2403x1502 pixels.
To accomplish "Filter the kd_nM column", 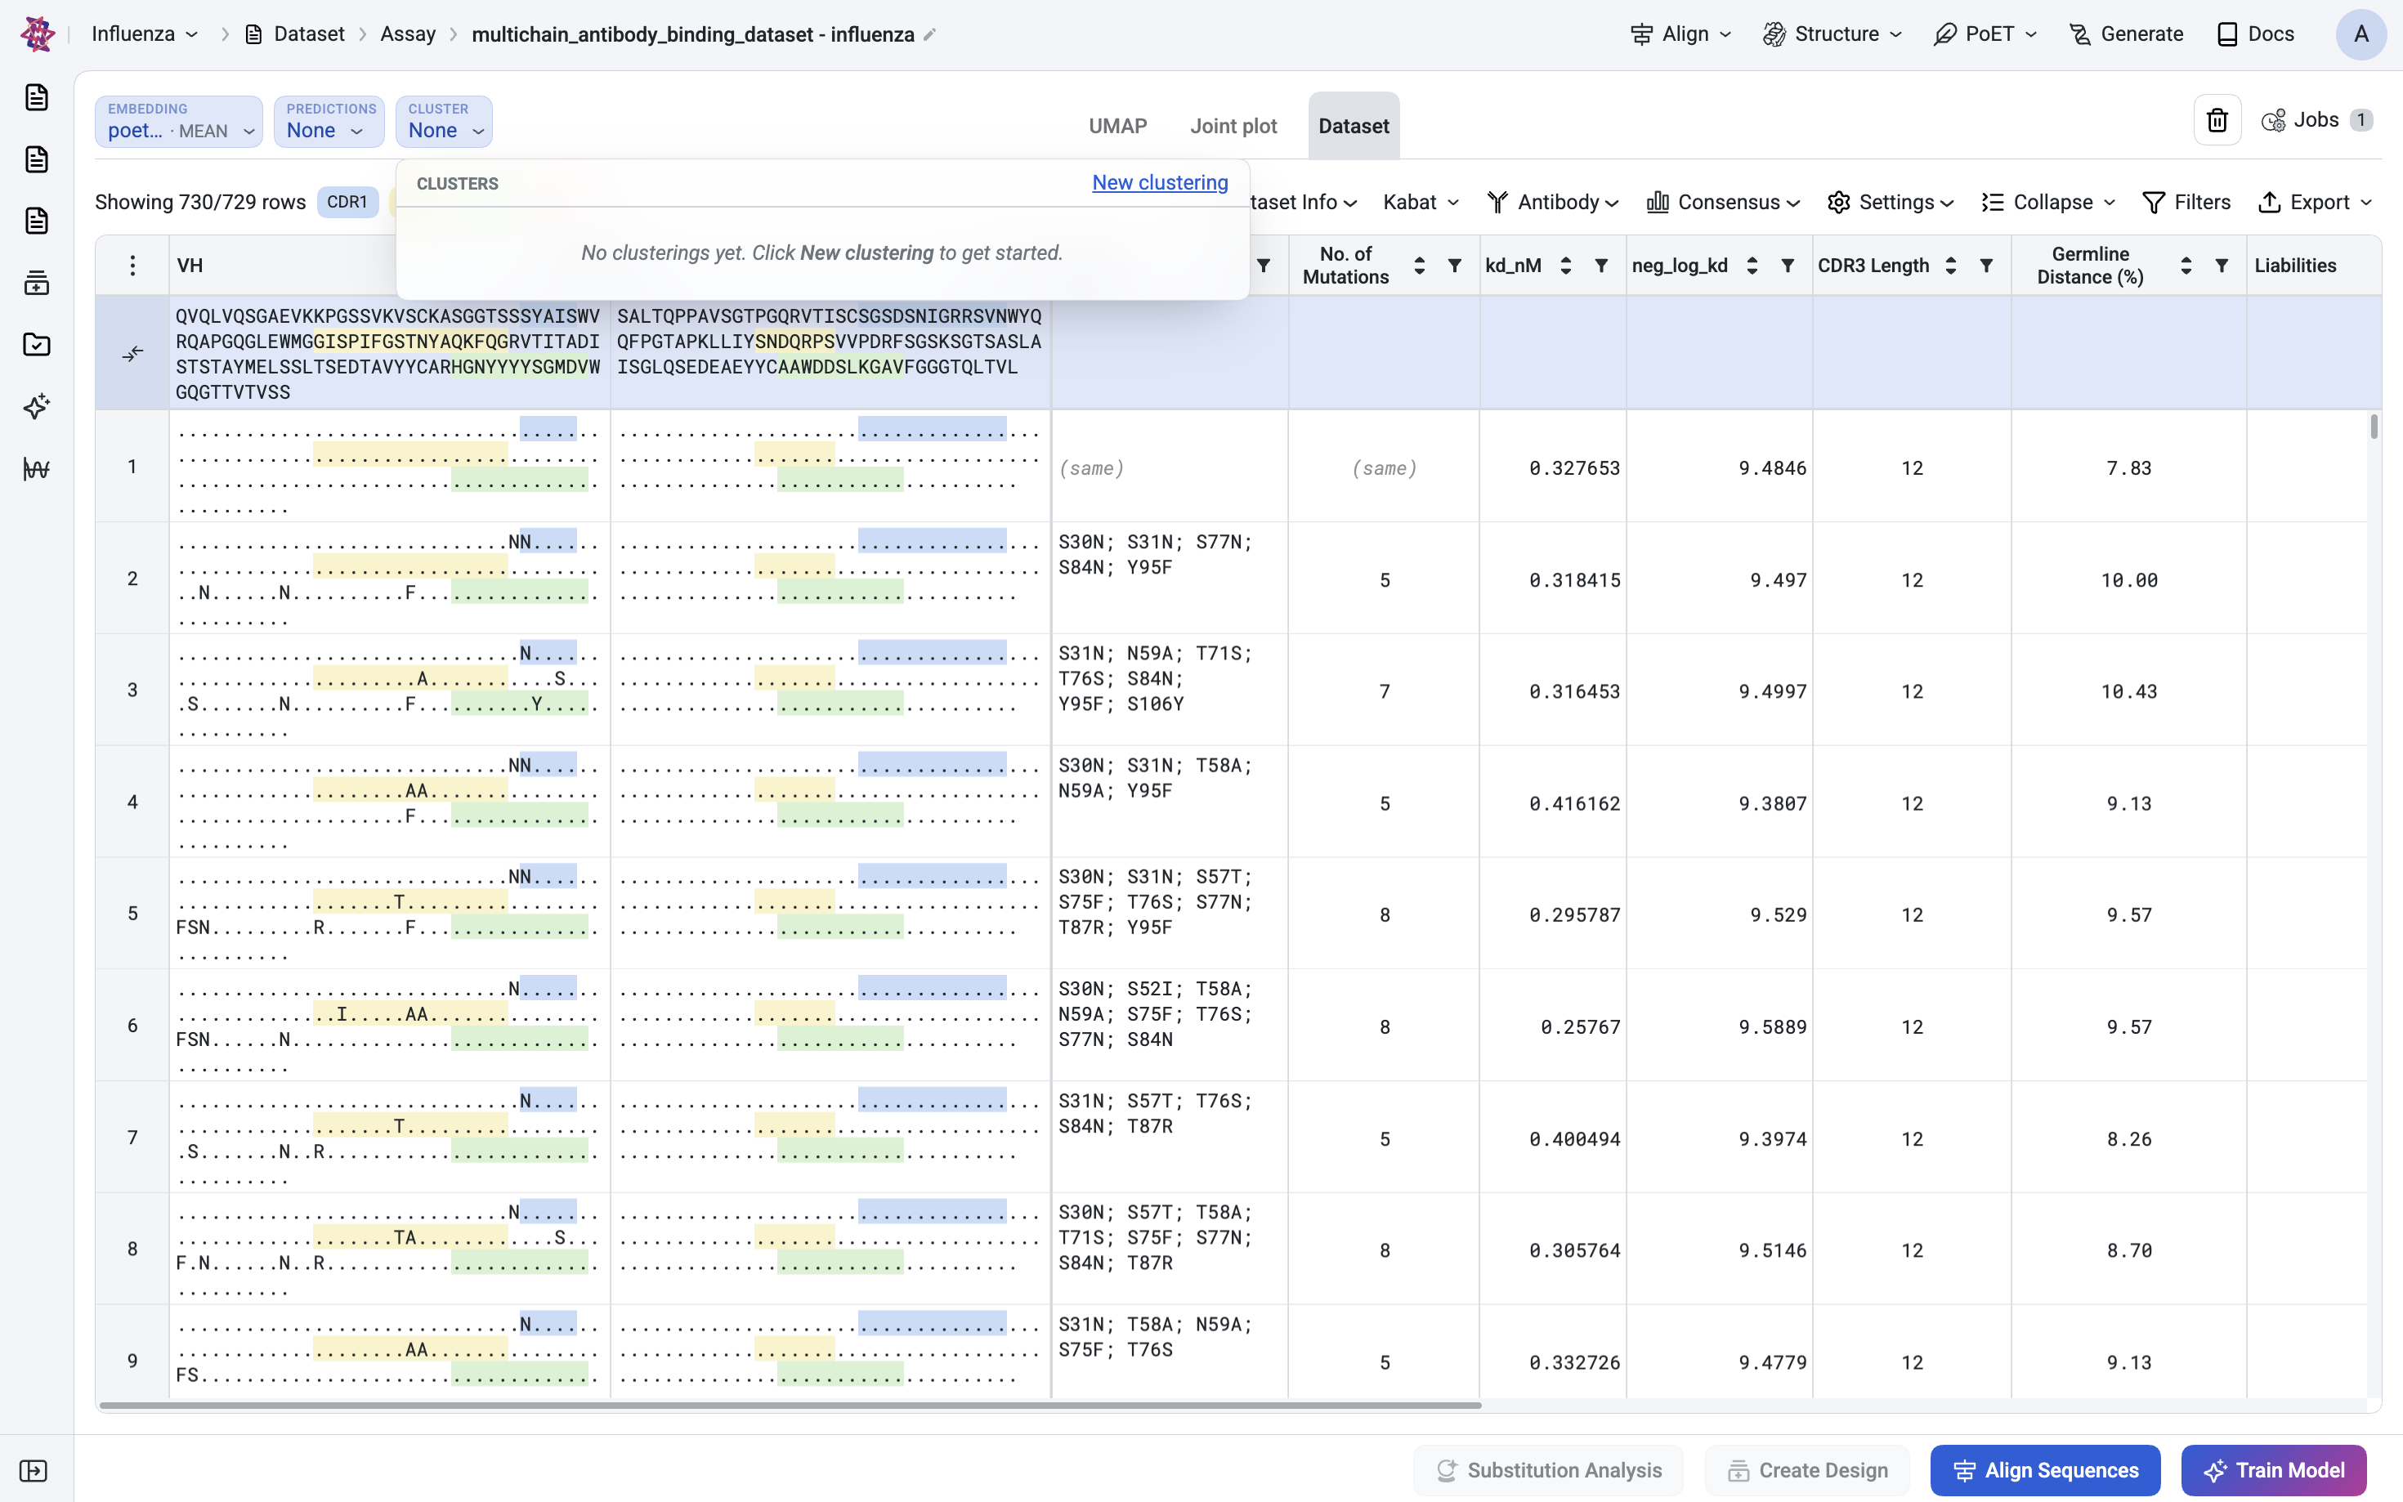I will pos(1601,266).
